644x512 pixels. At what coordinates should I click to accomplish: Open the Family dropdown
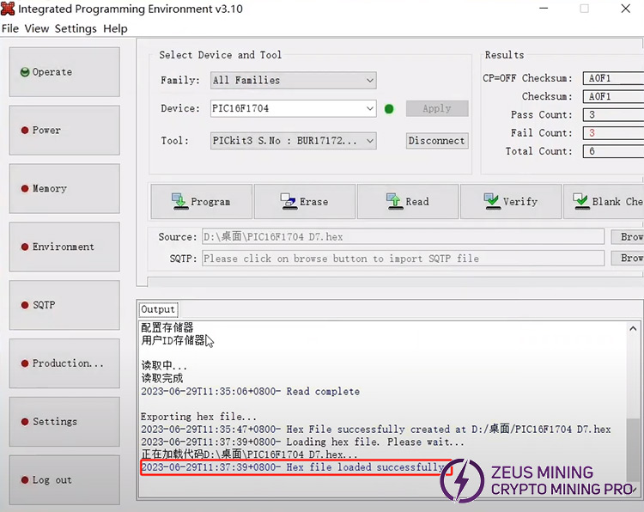click(294, 80)
